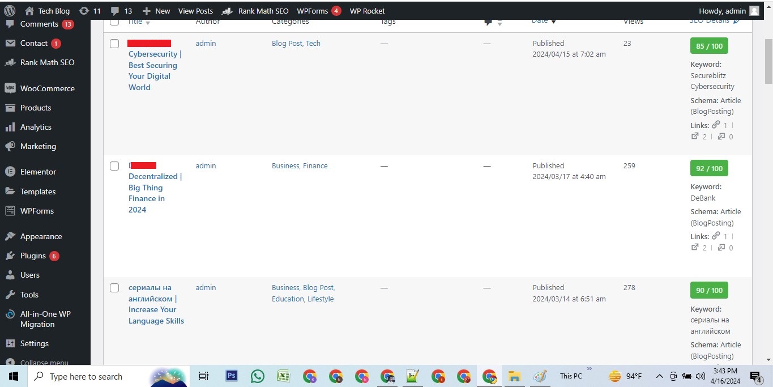This screenshot has width=773, height=387.
Task: Click the Settings sliders icon in sidebar
Action: click(10, 343)
